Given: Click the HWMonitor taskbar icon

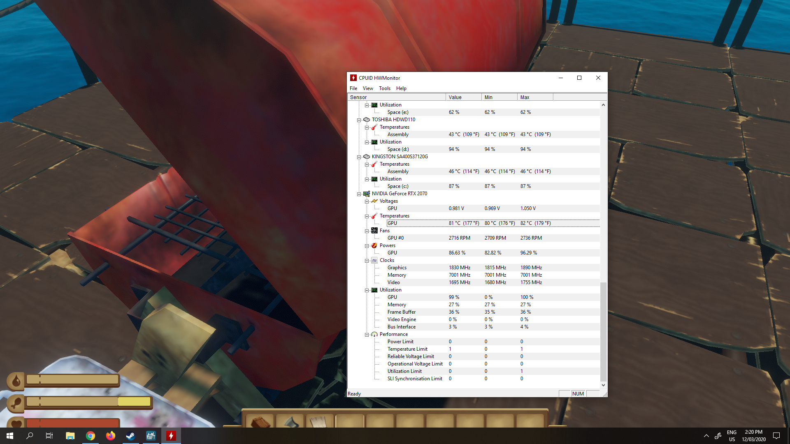Looking at the screenshot, I should click(x=171, y=436).
